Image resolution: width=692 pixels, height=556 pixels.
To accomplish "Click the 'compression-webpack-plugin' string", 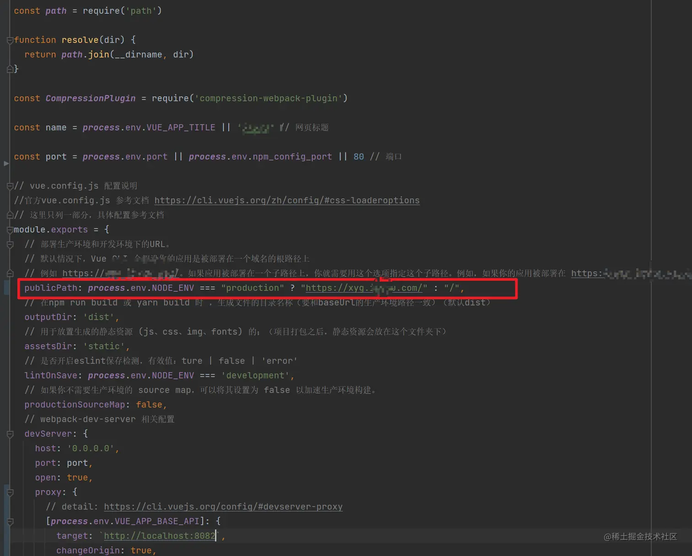I will 268,98.
